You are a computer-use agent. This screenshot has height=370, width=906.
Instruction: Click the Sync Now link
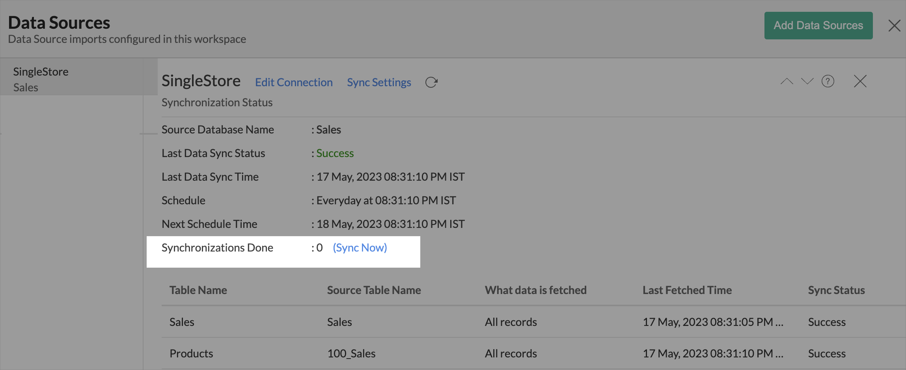pos(360,248)
